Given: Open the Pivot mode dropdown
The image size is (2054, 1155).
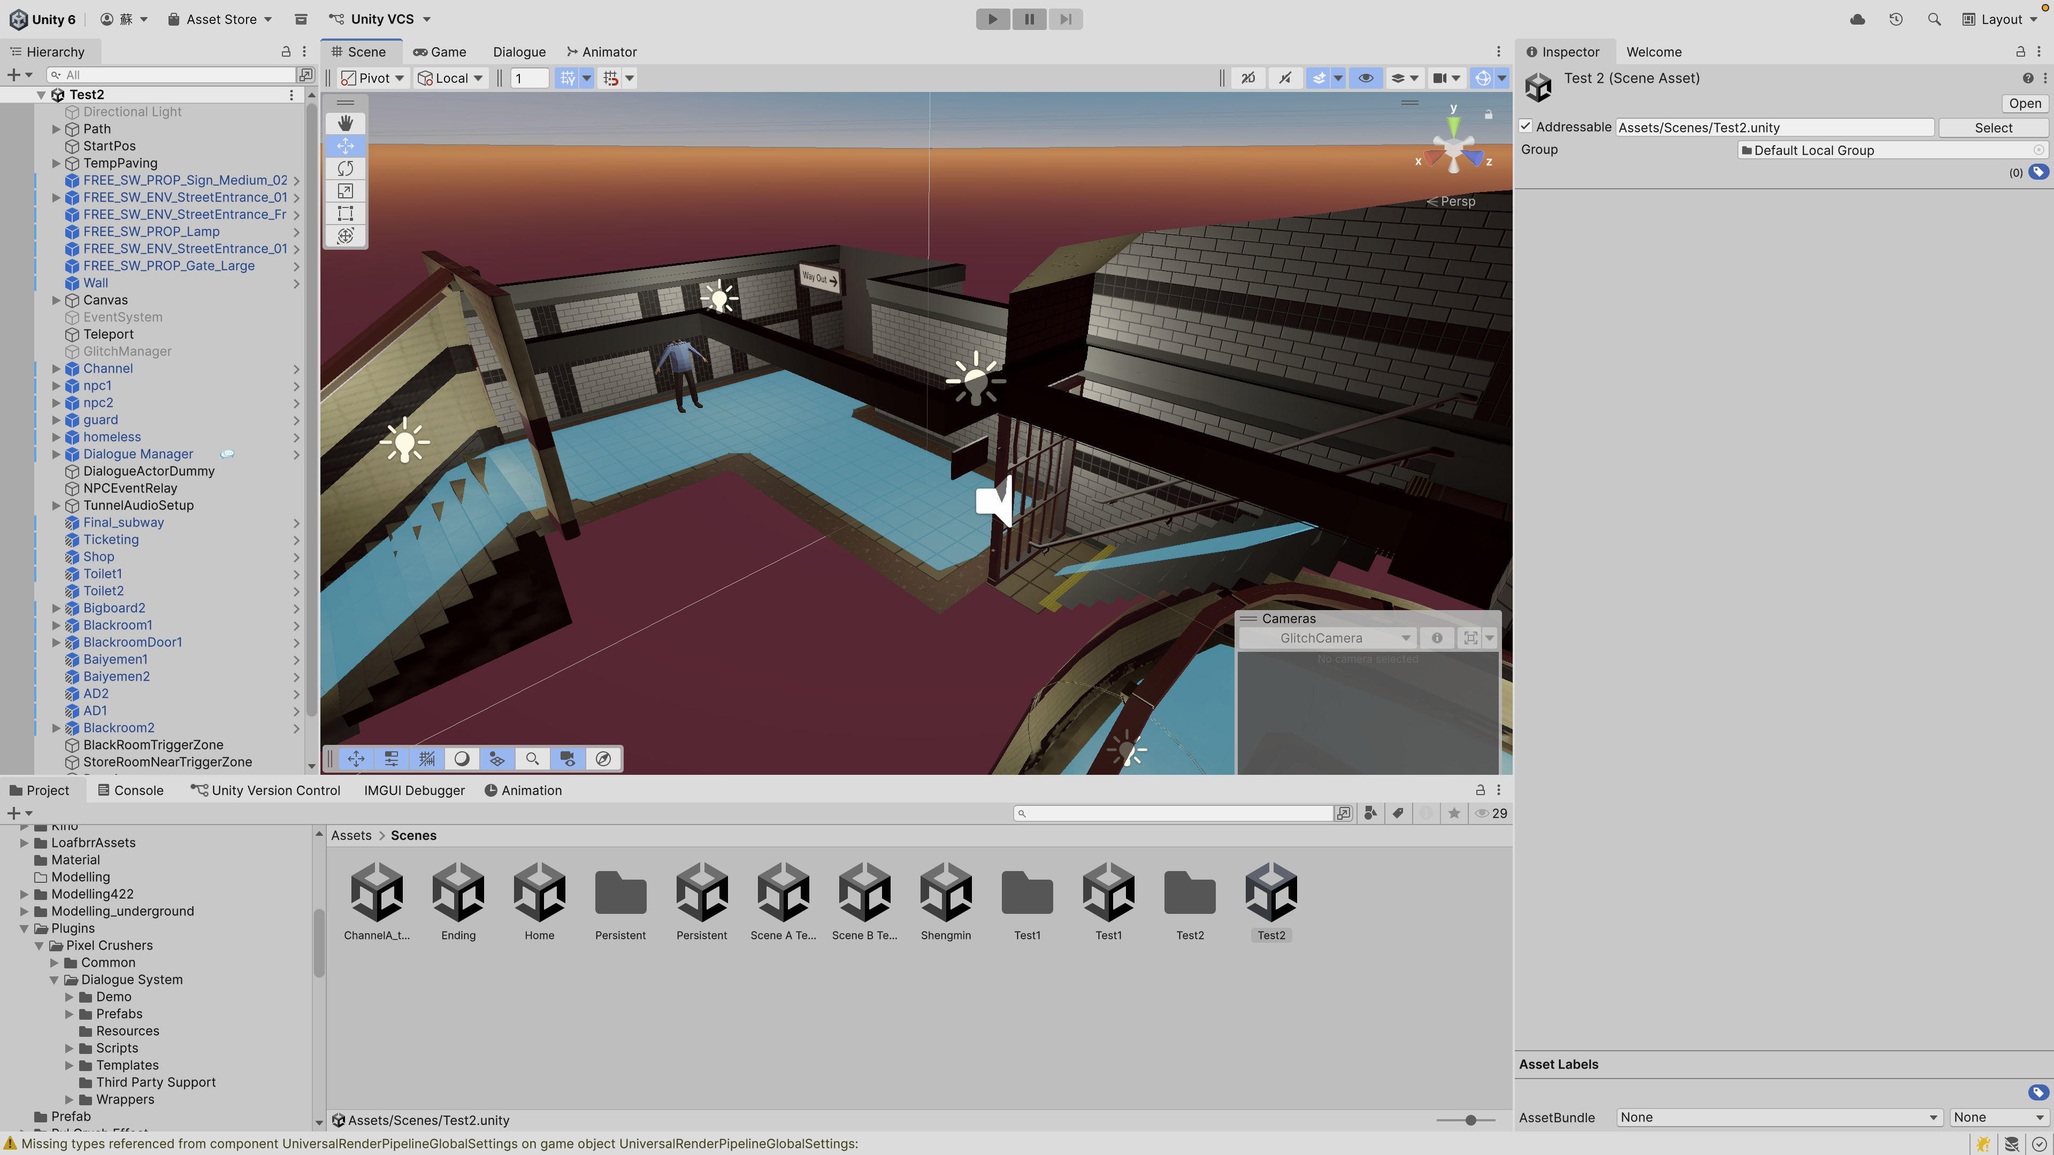Looking at the screenshot, I should point(373,78).
